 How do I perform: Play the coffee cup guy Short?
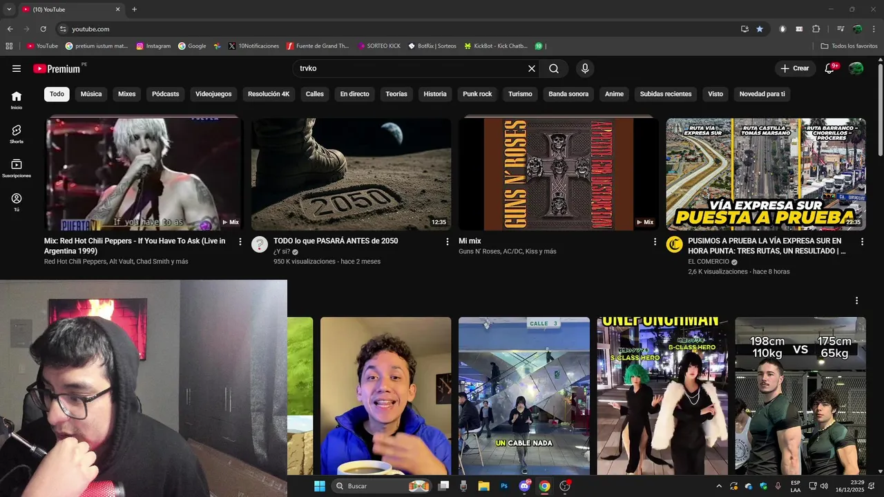[385, 396]
